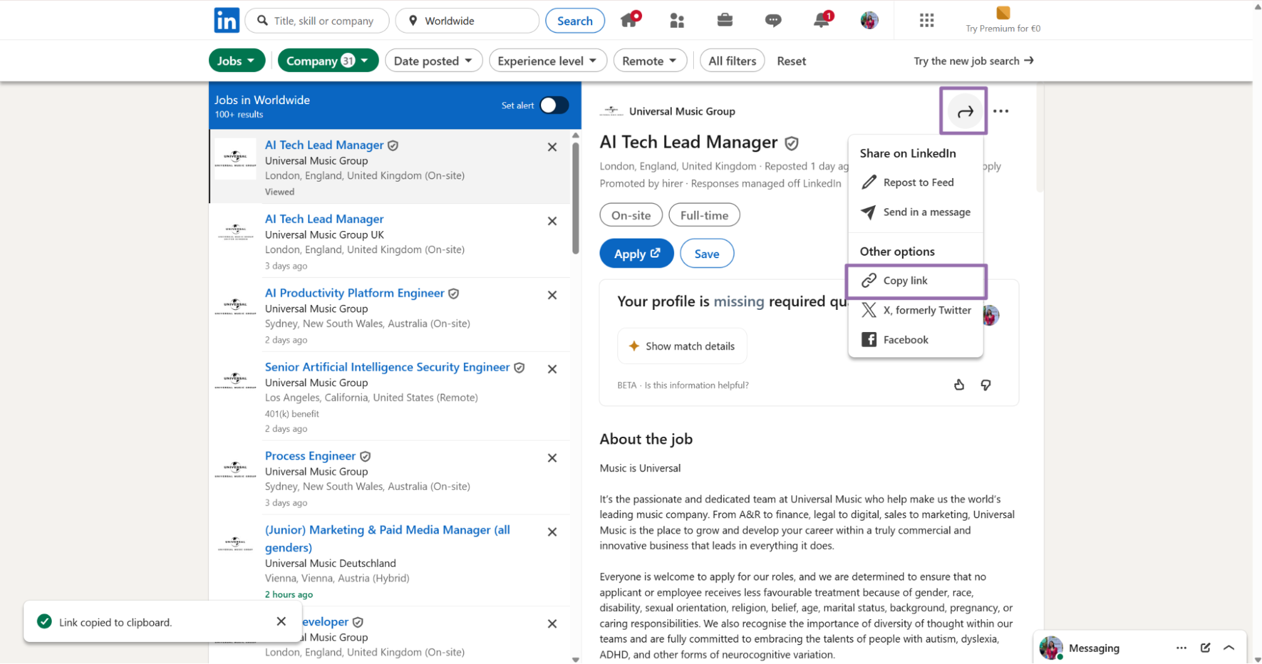Dismiss the Universal Music Group UK job

point(552,221)
